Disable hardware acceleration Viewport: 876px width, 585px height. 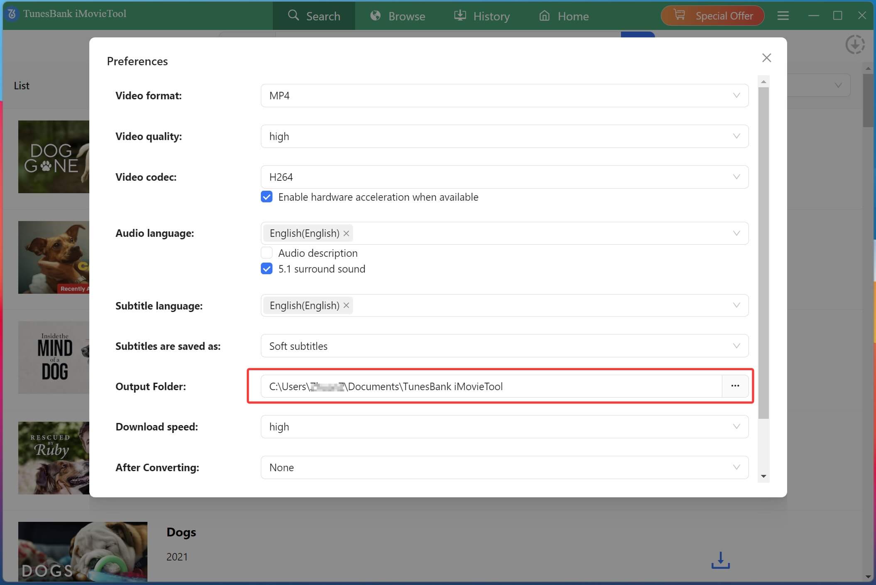coord(266,197)
